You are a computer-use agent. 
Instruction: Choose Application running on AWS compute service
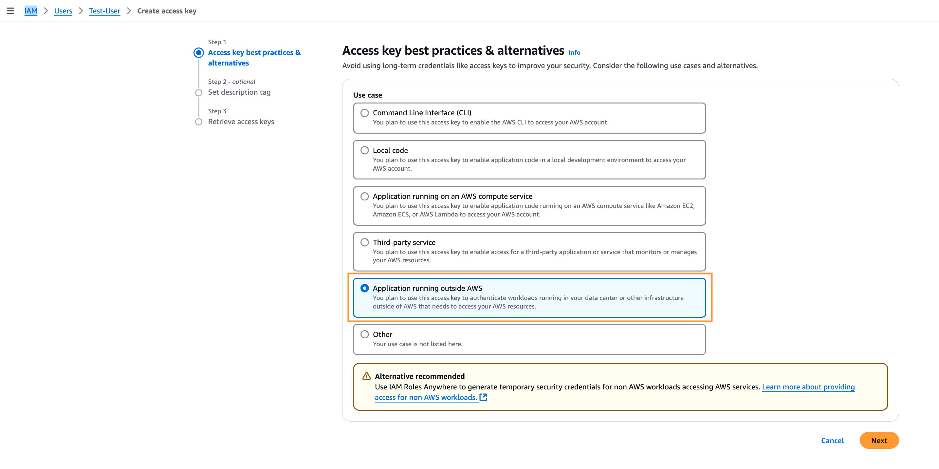364,197
